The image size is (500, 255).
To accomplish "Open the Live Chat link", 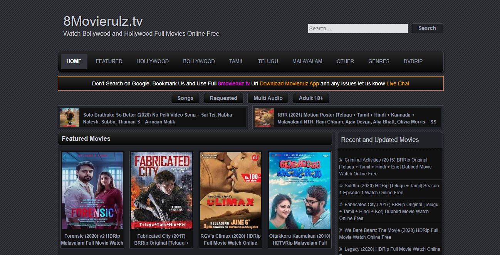I will pos(398,83).
